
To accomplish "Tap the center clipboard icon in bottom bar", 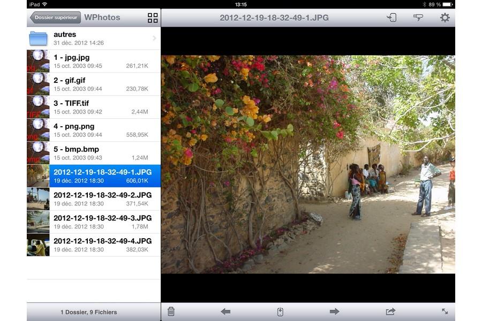I will [x=280, y=311].
